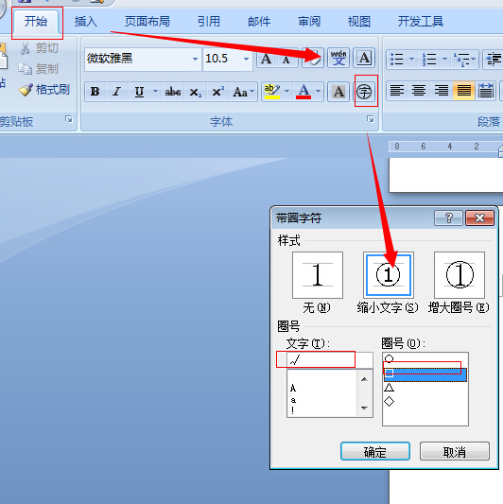Select the triangle enclosure shape

[390, 387]
